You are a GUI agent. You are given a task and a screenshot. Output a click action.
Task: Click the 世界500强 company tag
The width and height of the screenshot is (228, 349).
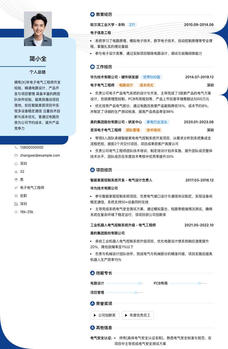[152, 77]
